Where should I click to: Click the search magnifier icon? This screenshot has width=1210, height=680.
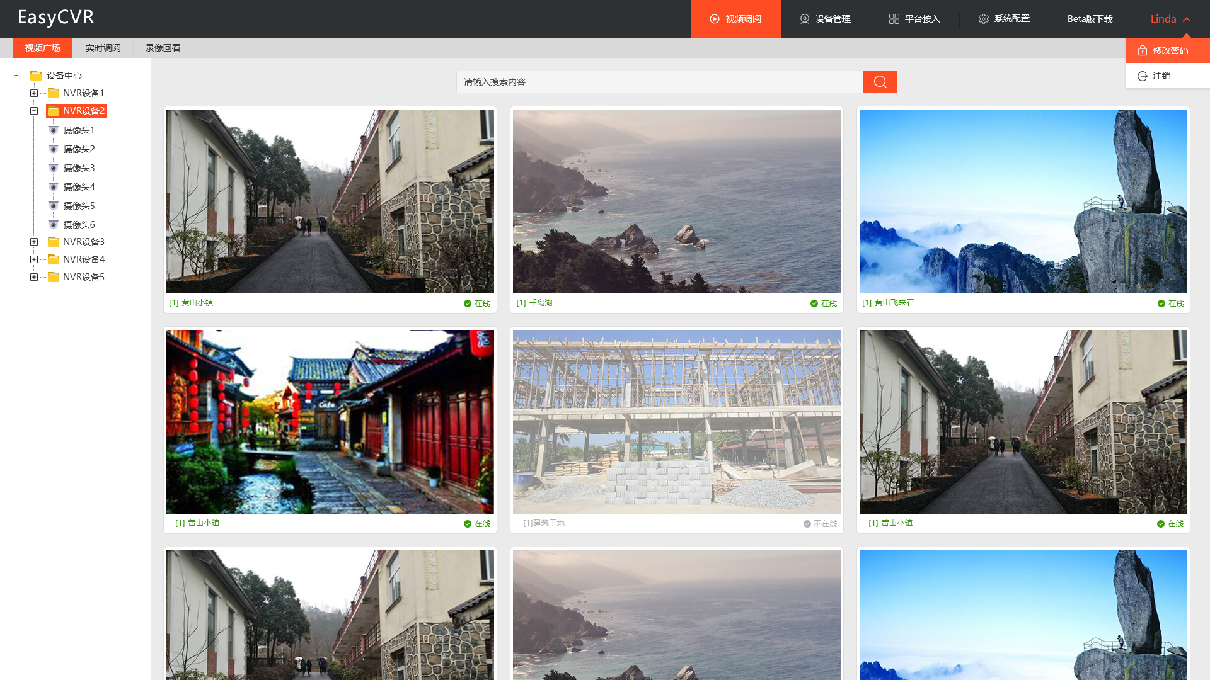[x=880, y=81]
